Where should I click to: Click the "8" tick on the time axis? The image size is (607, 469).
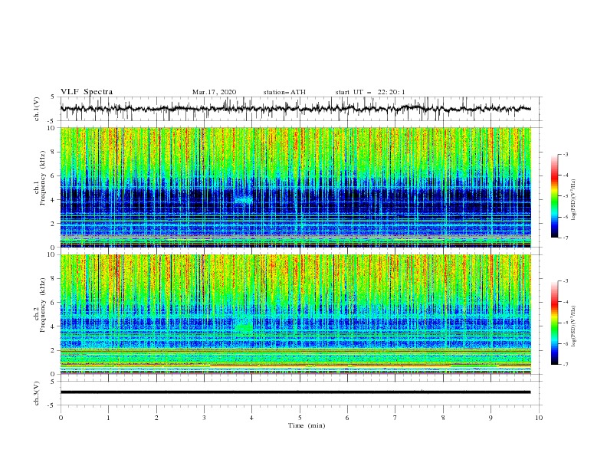pyautogui.click(x=443, y=418)
